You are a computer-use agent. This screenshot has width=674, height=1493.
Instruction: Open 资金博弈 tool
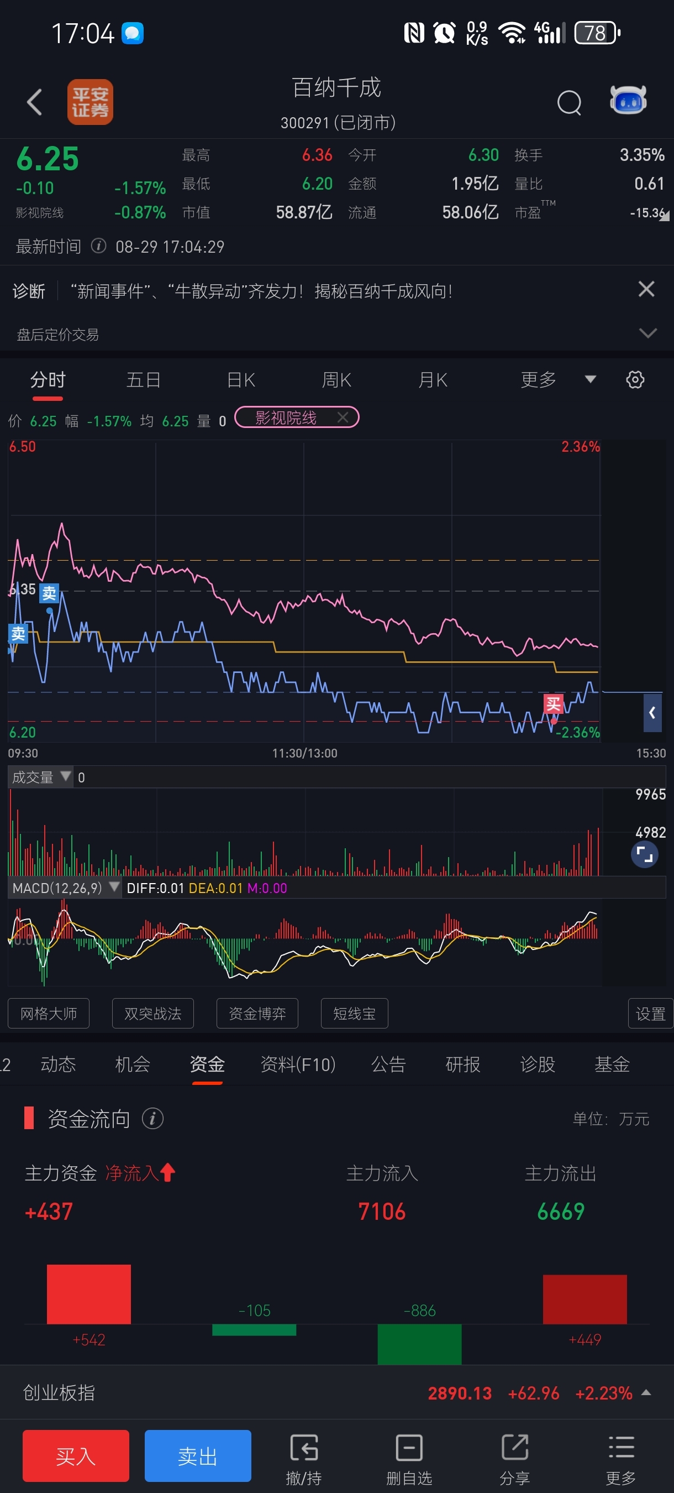click(257, 1014)
